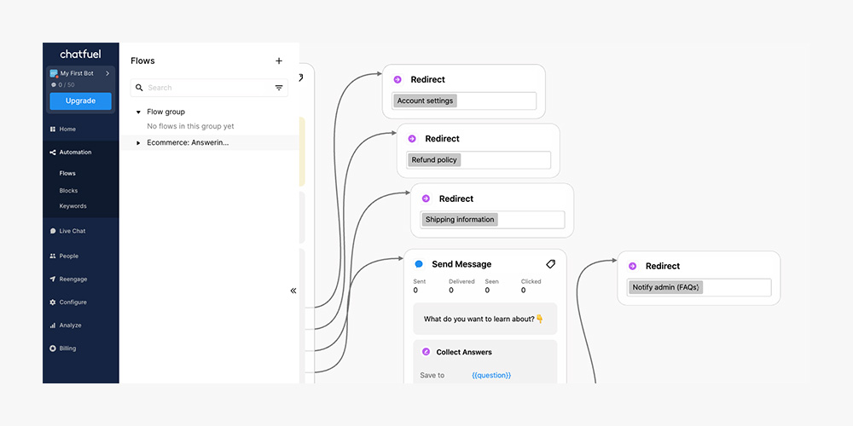
Task: Click the Delivered counter on Send Message
Action: point(461,285)
